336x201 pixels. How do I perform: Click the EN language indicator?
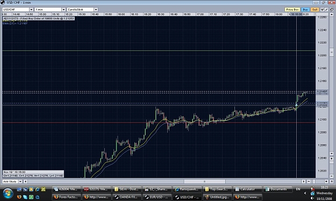tap(298, 189)
